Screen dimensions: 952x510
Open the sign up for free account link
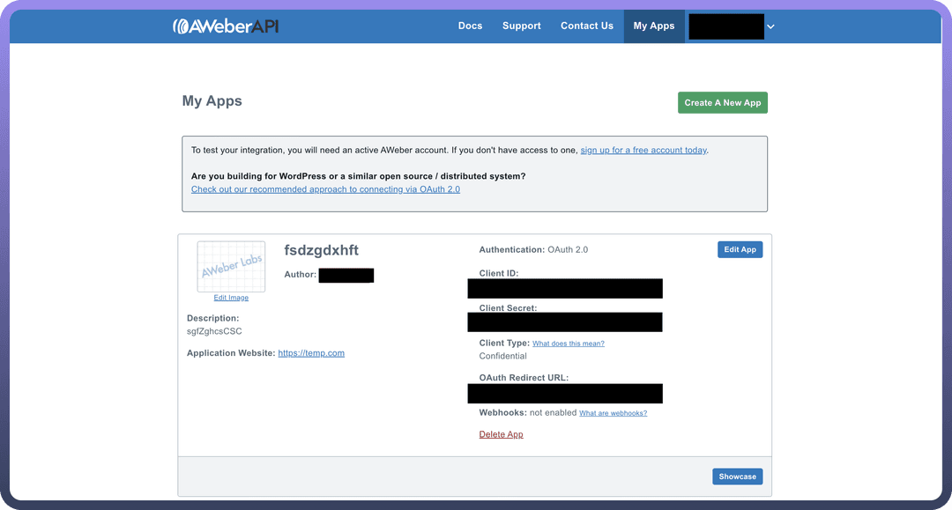pos(643,151)
